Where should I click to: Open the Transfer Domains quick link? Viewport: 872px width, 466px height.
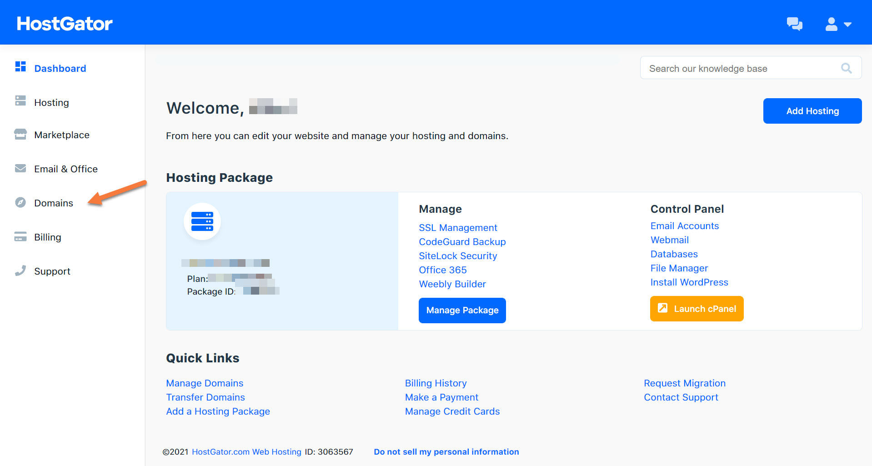pyautogui.click(x=205, y=397)
